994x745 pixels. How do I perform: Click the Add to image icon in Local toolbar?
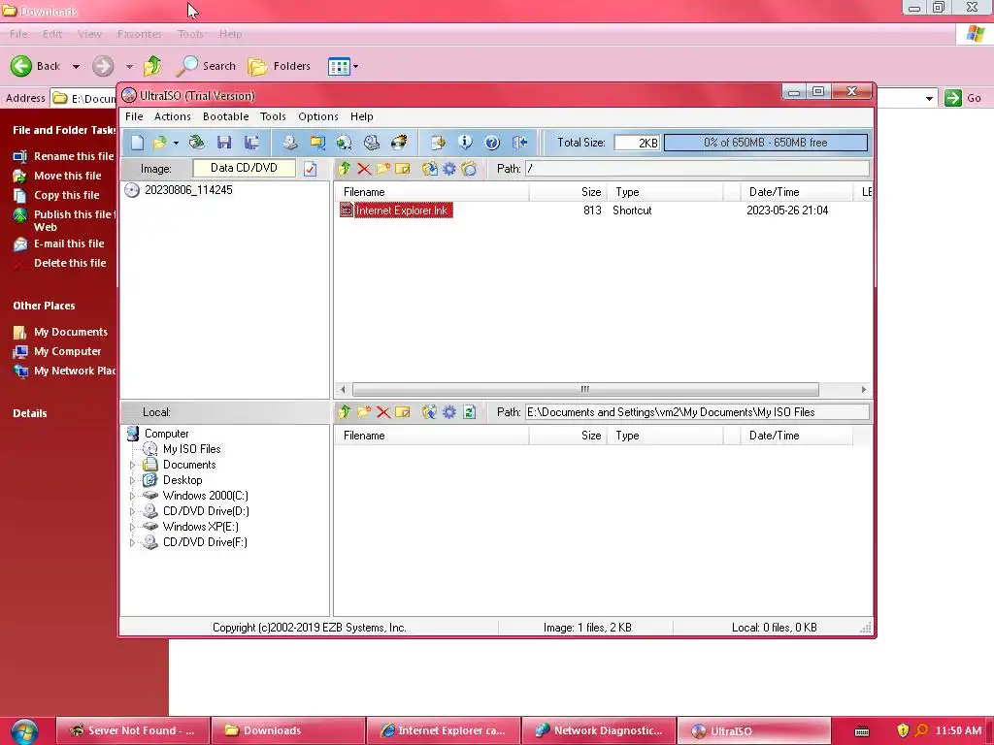click(x=429, y=412)
